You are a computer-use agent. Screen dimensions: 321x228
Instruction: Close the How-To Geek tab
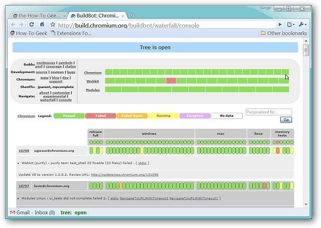click(x=64, y=16)
